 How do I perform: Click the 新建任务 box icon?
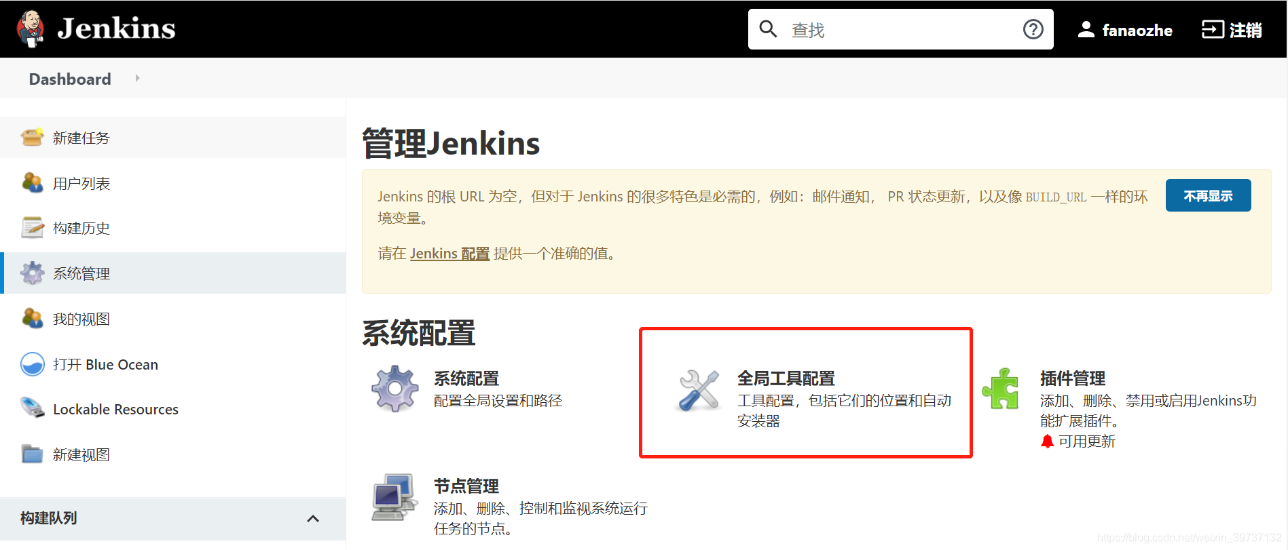[x=33, y=138]
